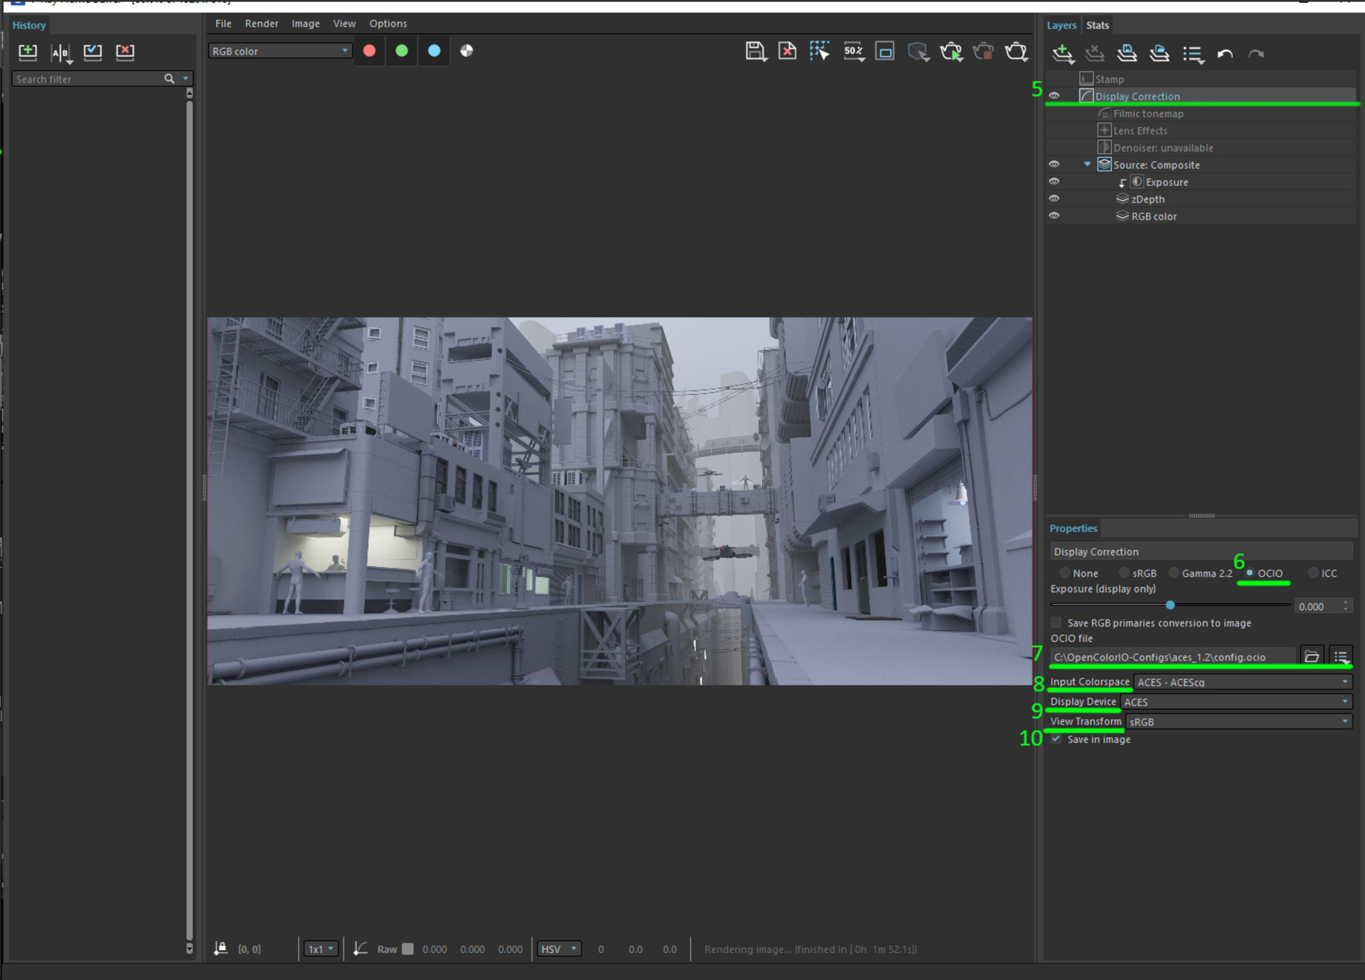1365x980 pixels.
Task: Collapse the Source: Composite tree arrow
Action: (1087, 164)
